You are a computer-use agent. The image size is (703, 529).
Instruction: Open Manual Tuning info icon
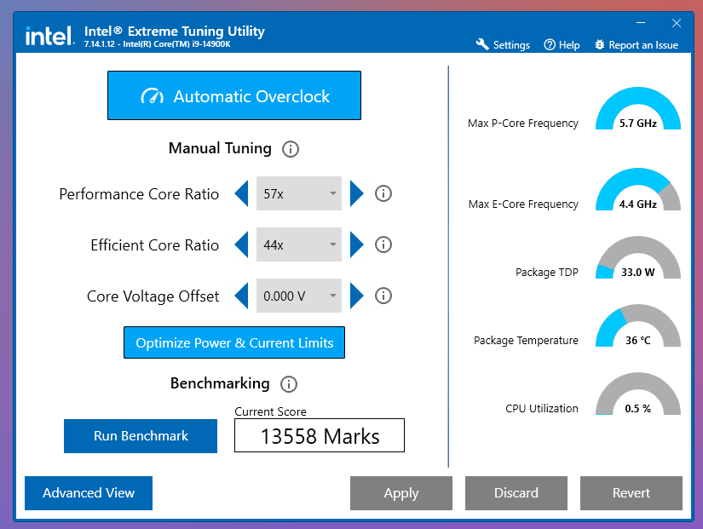point(291,149)
